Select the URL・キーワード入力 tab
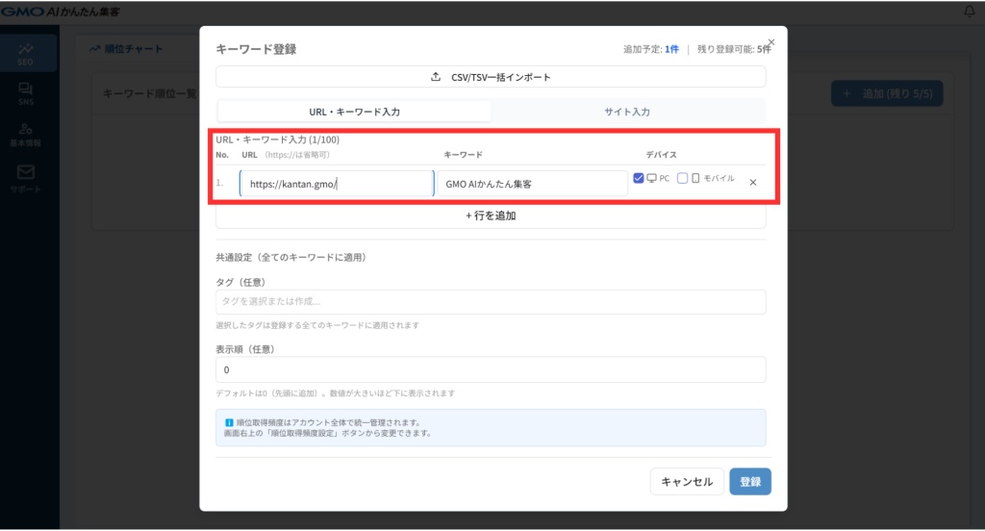 [x=356, y=112]
